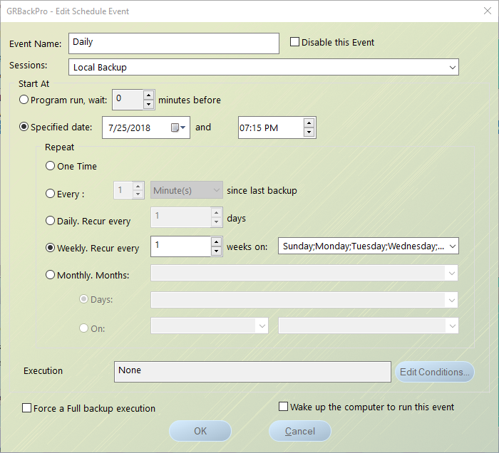Viewport: 499px width, 453px height.
Task: Enable Force a Full backup execution
Action: pyautogui.click(x=27, y=408)
